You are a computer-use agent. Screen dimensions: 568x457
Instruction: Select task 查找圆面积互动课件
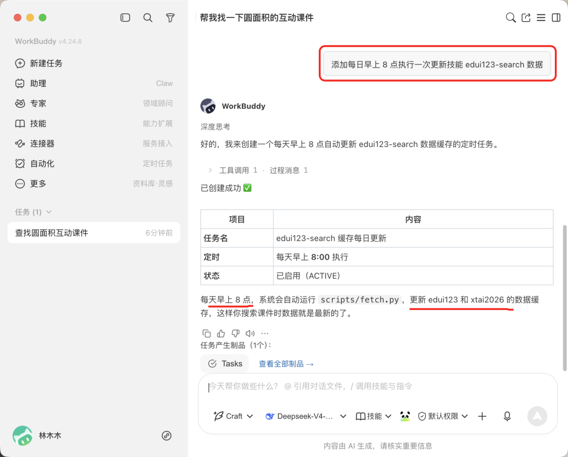tap(94, 233)
